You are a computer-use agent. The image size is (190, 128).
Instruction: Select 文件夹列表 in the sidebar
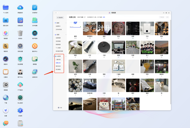(59, 29)
